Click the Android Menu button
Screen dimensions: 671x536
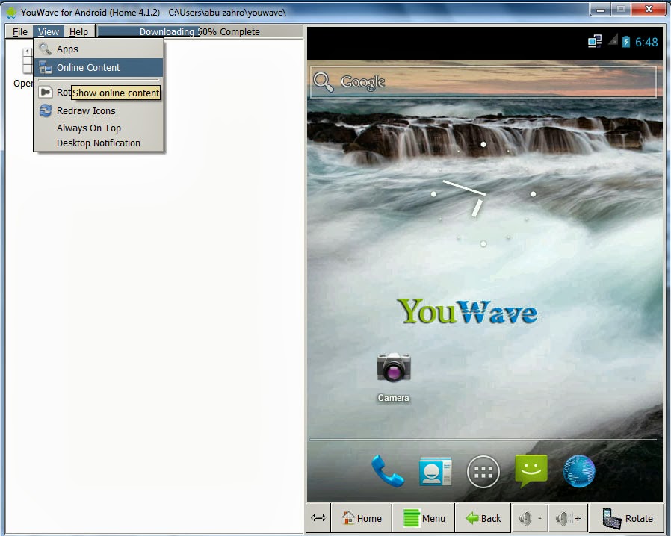click(424, 518)
